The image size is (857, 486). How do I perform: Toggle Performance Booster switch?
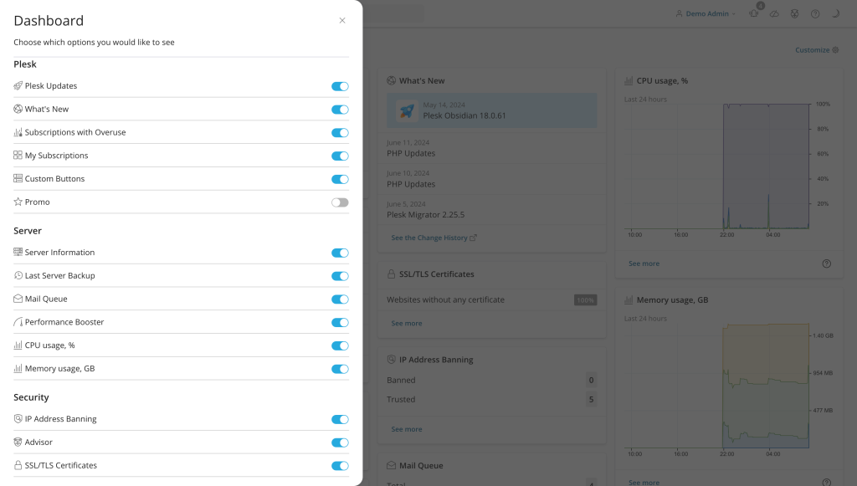340,322
